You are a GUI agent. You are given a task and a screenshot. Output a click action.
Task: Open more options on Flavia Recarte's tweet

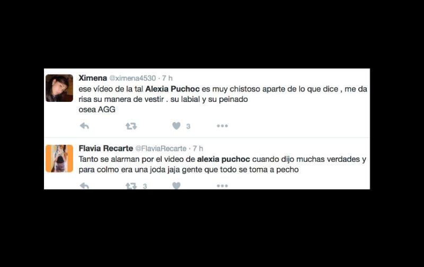pyautogui.click(x=222, y=186)
